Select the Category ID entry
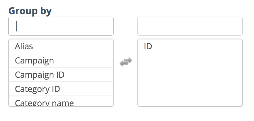This screenshot has width=254, height=121. tap(61, 89)
